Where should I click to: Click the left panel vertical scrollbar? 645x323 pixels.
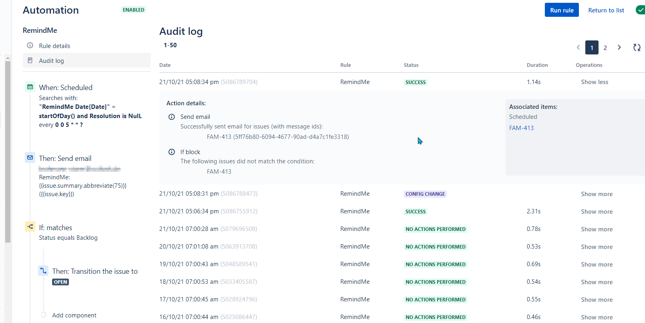coord(8,152)
